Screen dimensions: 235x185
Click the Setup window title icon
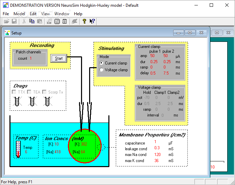[7, 33]
